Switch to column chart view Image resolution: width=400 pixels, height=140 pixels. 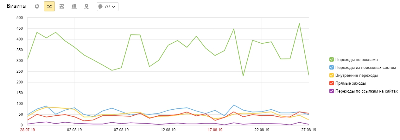click(x=74, y=6)
